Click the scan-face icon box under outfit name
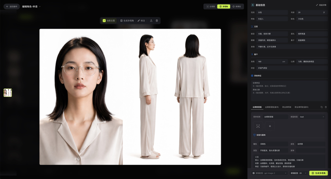Image resolution: width=331 pixels, height=179 pixels. (x=258, y=126)
